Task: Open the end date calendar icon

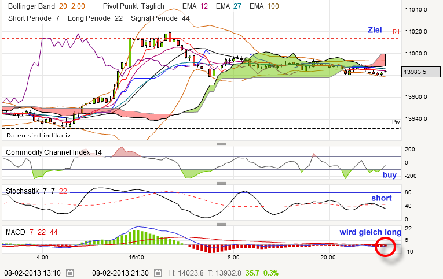Action: pos(158,273)
